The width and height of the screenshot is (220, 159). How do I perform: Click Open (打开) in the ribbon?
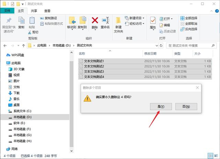[166, 19]
